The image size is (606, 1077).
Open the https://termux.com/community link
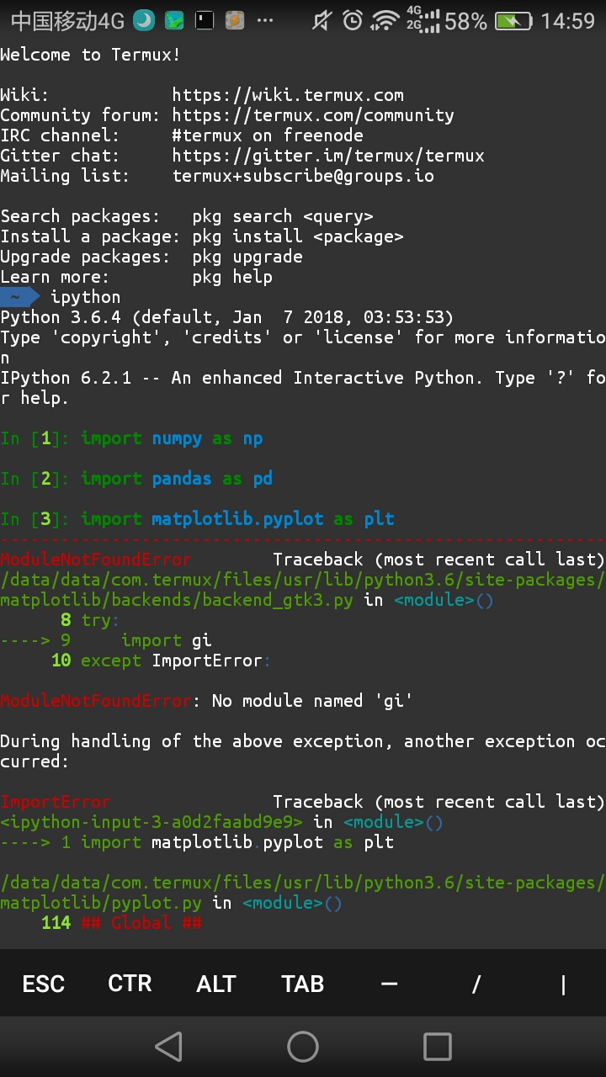click(313, 115)
